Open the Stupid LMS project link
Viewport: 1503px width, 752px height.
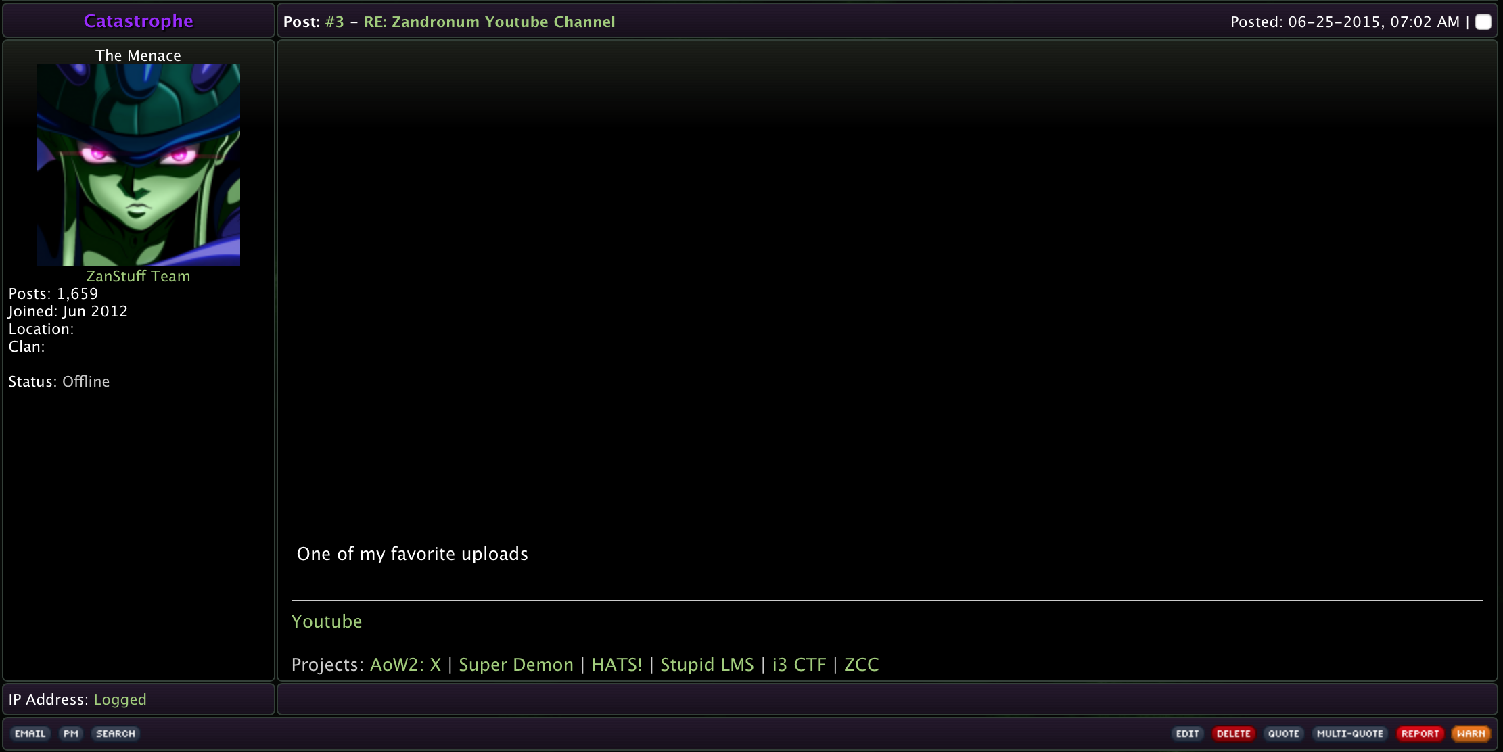(707, 665)
